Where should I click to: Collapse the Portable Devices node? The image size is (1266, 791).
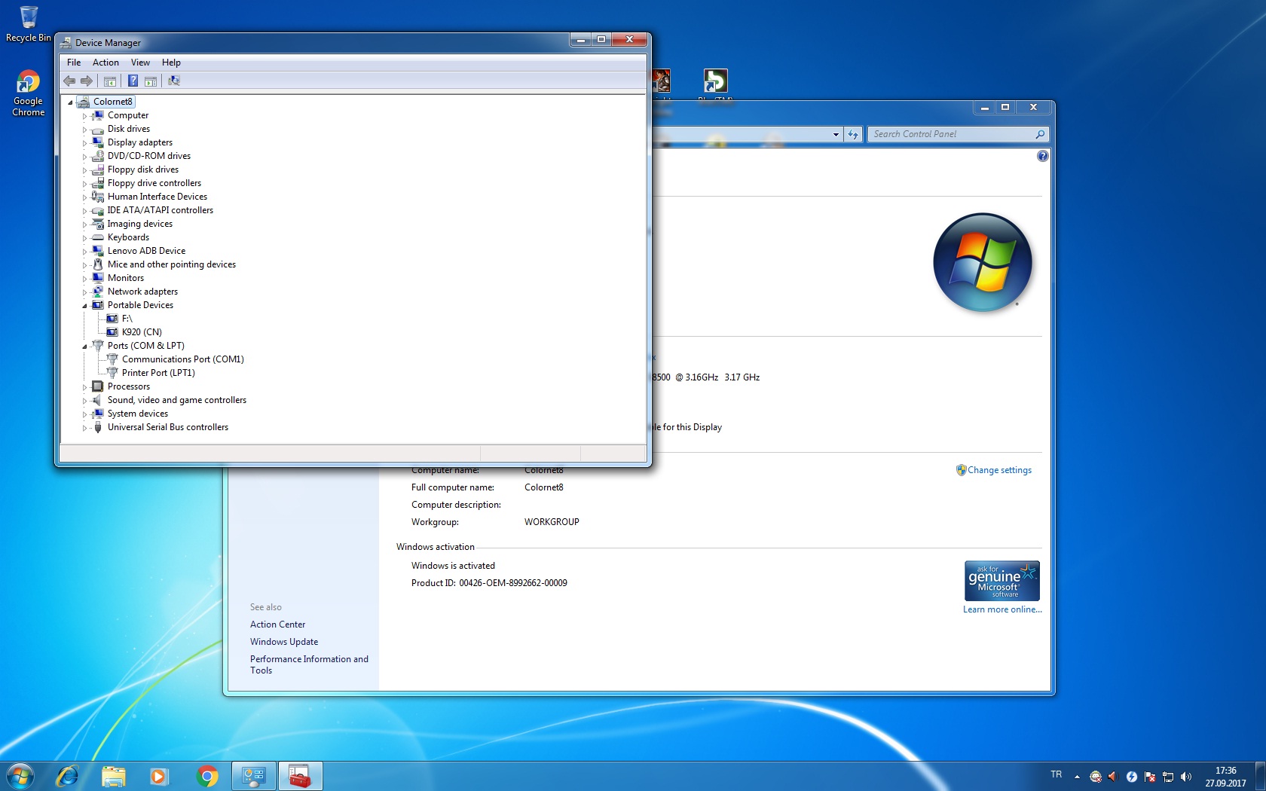pyautogui.click(x=84, y=306)
